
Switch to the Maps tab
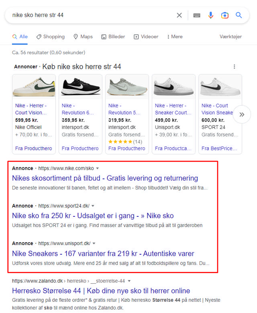tap(83, 37)
